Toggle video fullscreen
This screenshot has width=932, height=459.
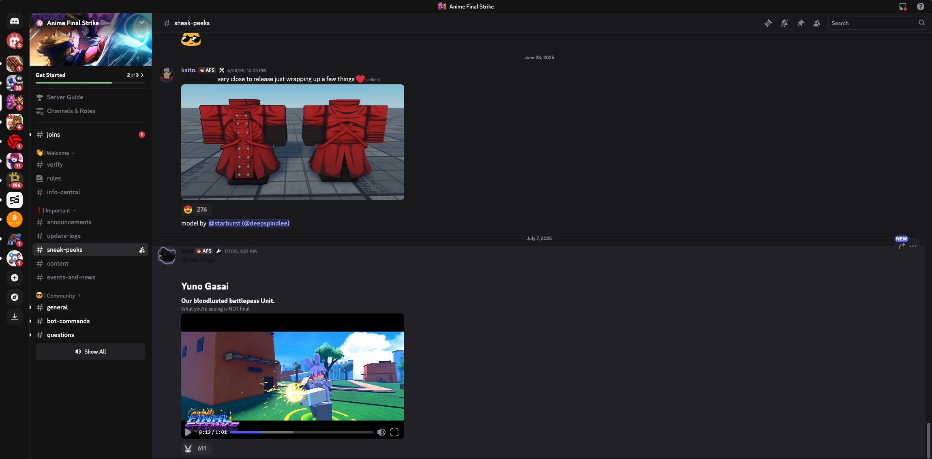(394, 432)
